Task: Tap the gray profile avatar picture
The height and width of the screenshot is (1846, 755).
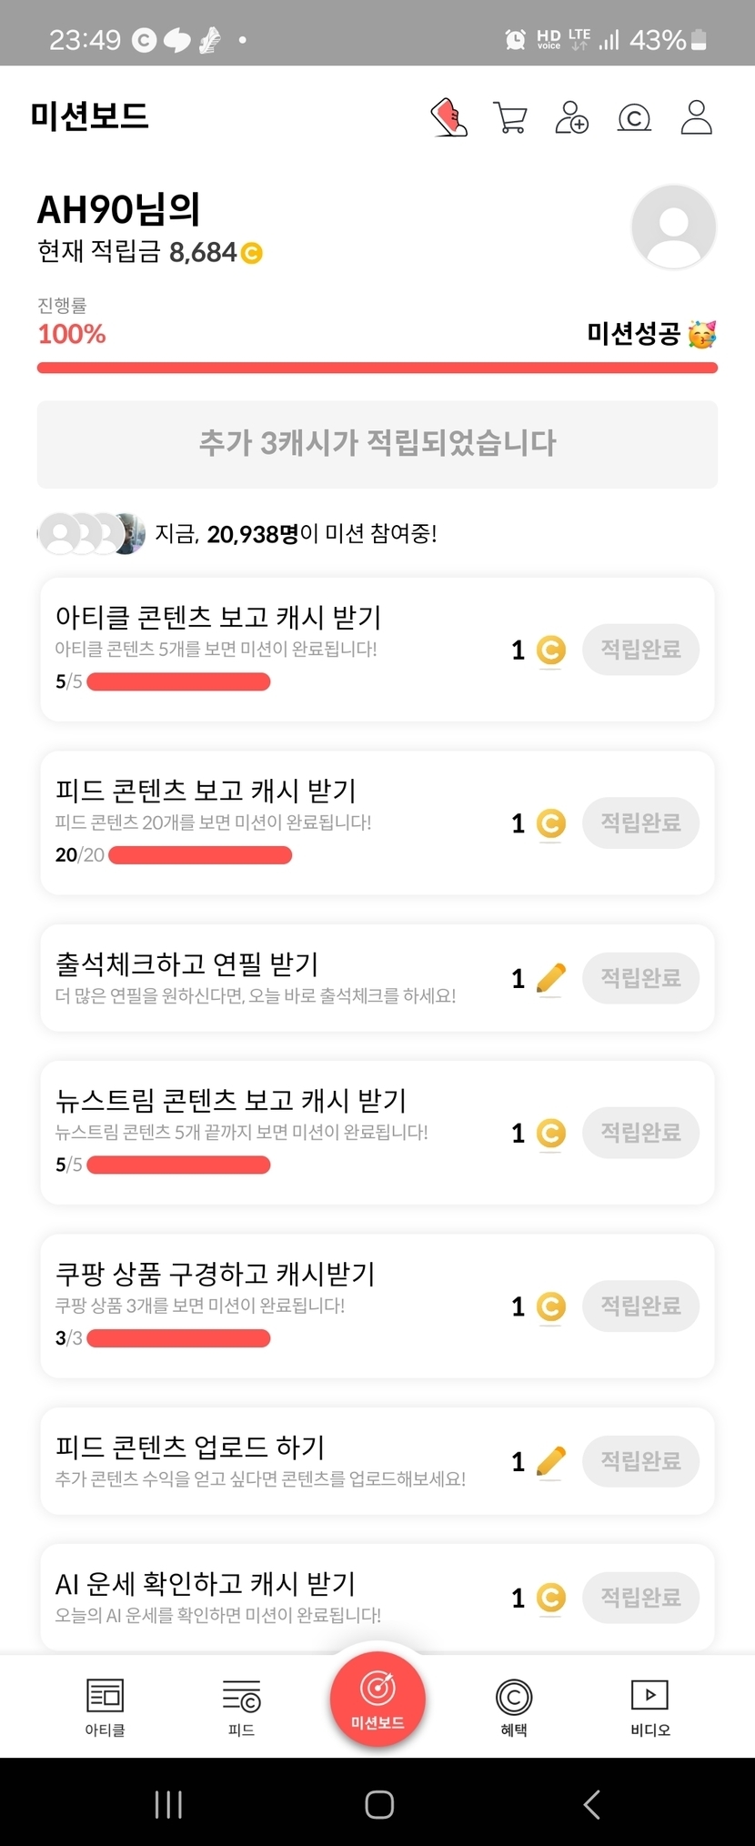Action: (x=673, y=227)
